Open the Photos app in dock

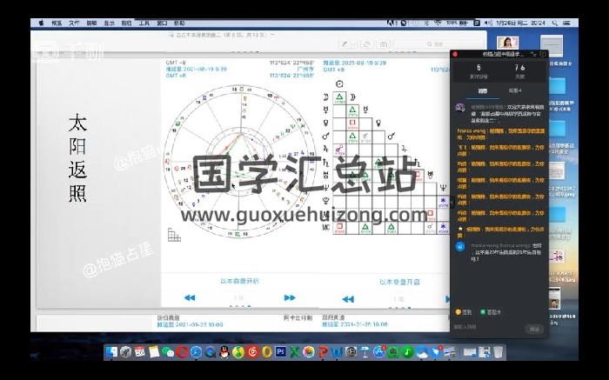coord(309,352)
